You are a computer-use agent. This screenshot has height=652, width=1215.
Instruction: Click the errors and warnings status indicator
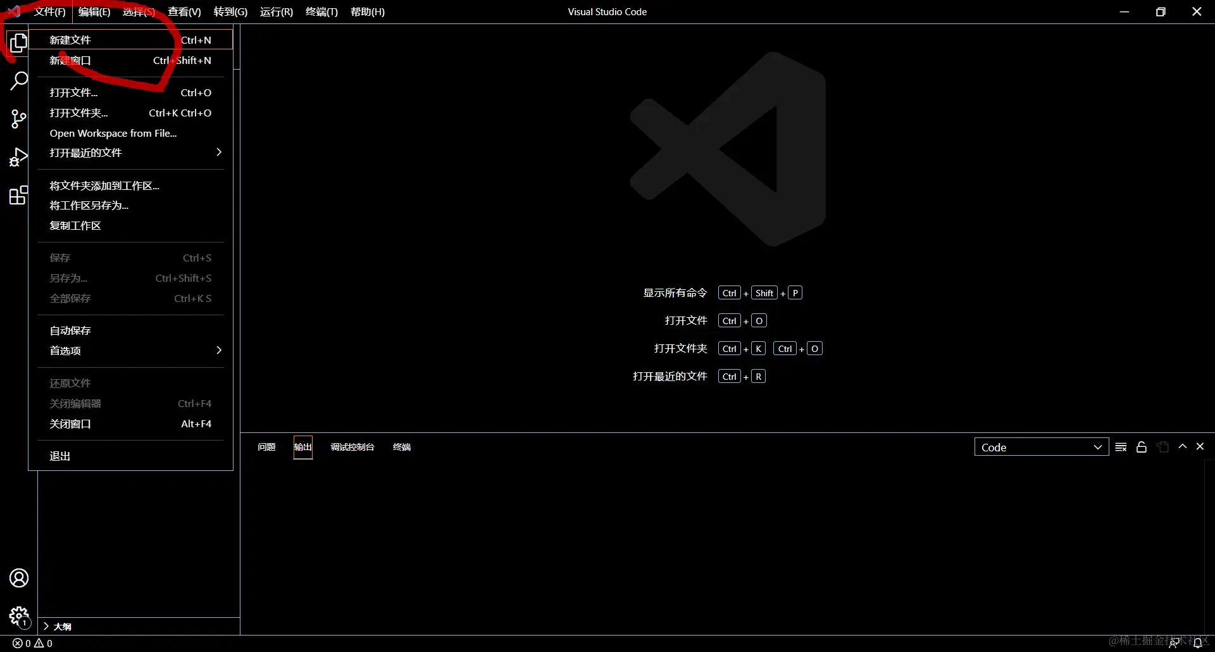pyautogui.click(x=32, y=643)
